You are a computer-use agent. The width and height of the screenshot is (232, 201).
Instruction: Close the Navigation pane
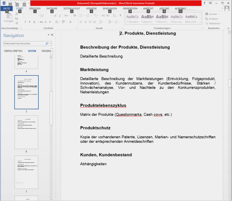[x=52, y=35]
